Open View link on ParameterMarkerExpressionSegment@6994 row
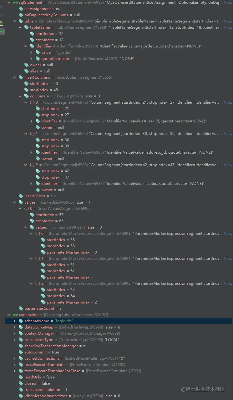233x400 pixels. [228, 259]
